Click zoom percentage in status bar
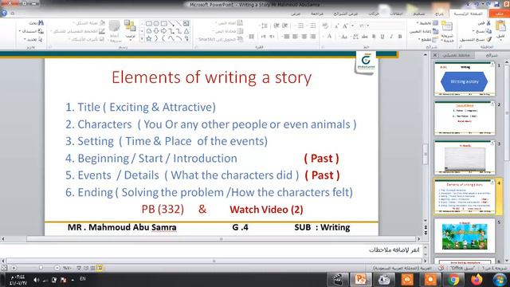The height and width of the screenshot is (287, 510). click(x=67, y=268)
